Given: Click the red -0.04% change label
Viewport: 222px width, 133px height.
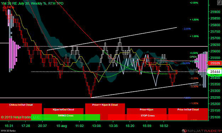Looking at the screenshot, I should pos(8,7).
